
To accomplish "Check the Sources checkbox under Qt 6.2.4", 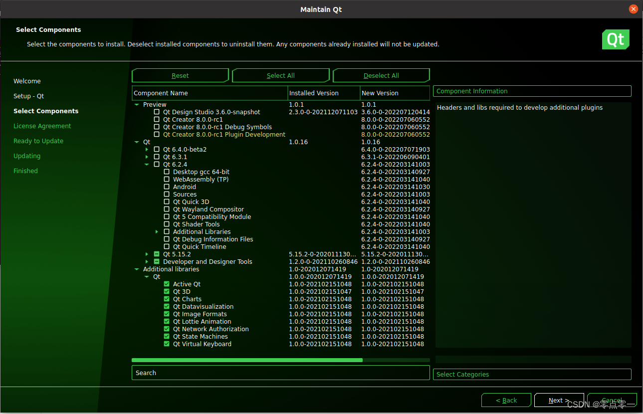I will point(167,195).
